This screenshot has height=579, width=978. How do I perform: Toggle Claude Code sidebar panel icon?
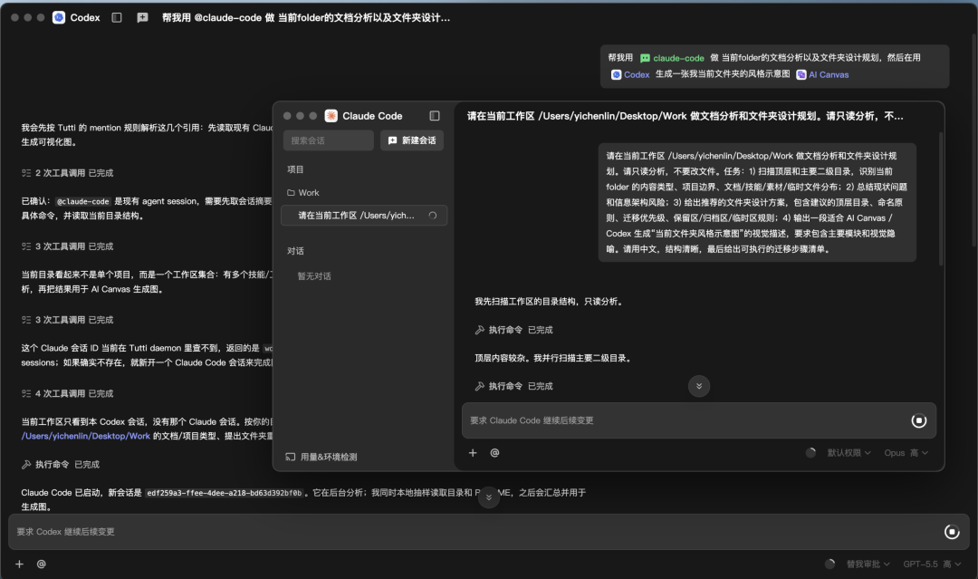tap(435, 115)
